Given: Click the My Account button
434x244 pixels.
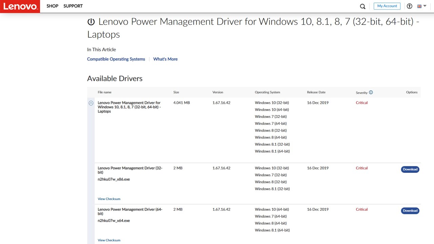Looking at the screenshot, I should (387, 6).
